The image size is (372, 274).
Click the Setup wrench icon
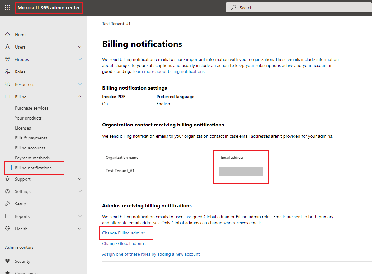pos(7,204)
